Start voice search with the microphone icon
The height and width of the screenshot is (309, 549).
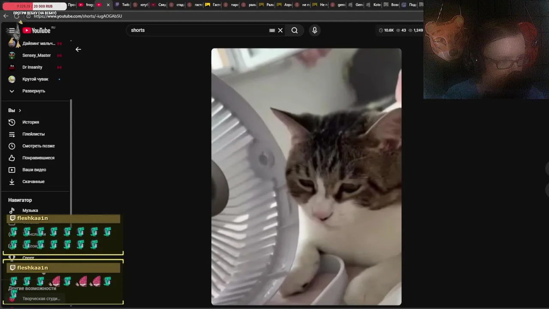tap(315, 30)
